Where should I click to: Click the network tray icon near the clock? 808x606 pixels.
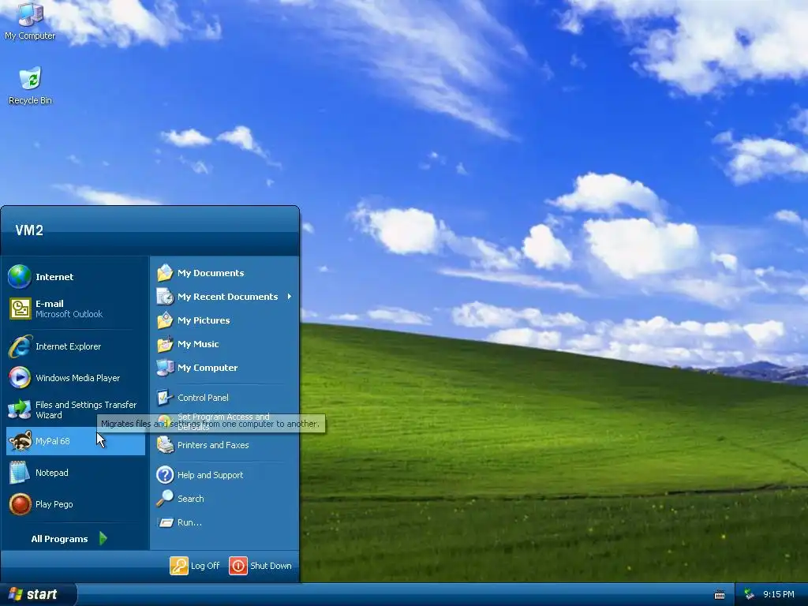coord(750,594)
